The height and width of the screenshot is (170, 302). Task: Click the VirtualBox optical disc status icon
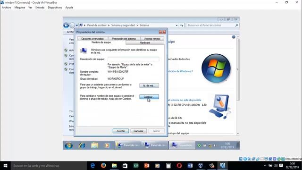[x=245, y=159]
